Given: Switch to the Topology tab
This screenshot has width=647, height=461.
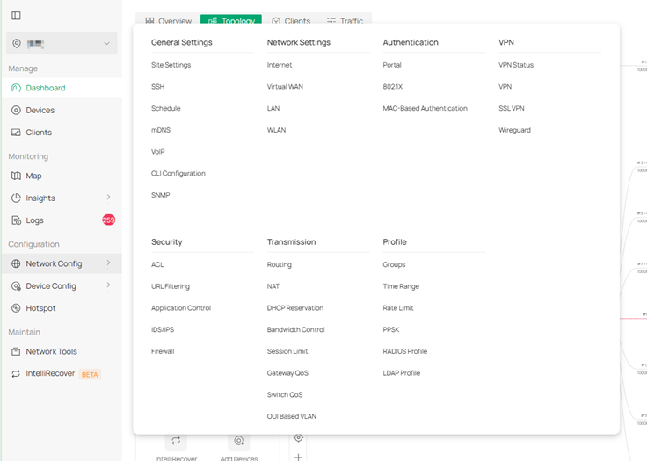Looking at the screenshot, I should coord(231,20).
